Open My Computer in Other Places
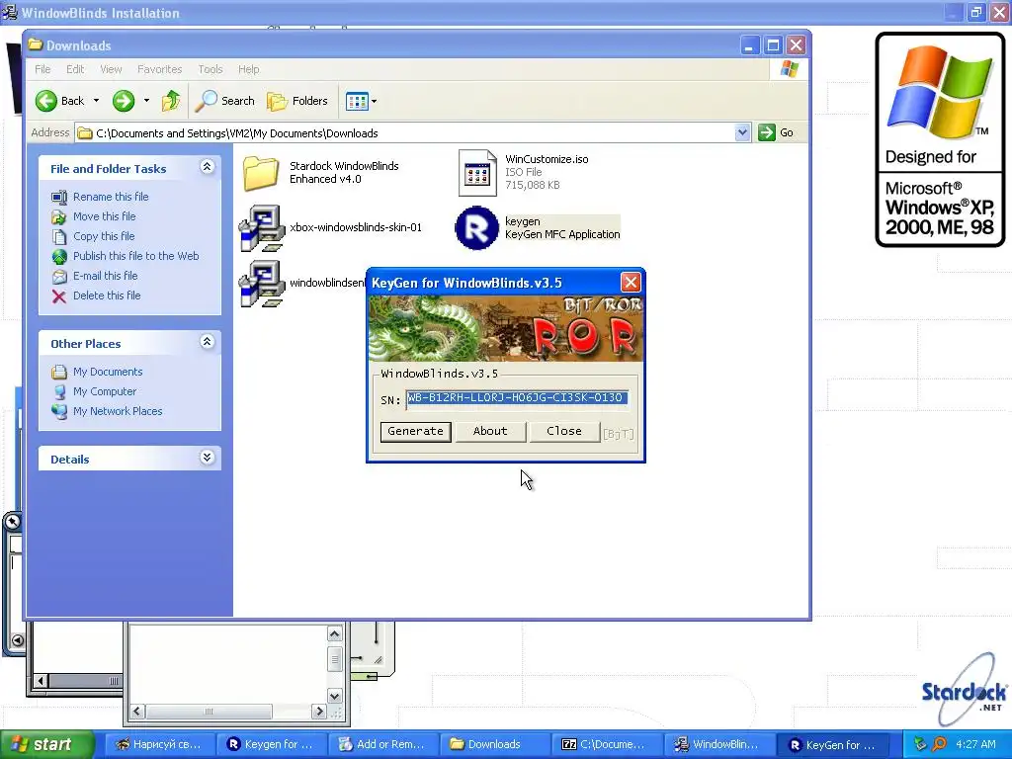This screenshot has height=759, width=1012. tap(105, 391)
